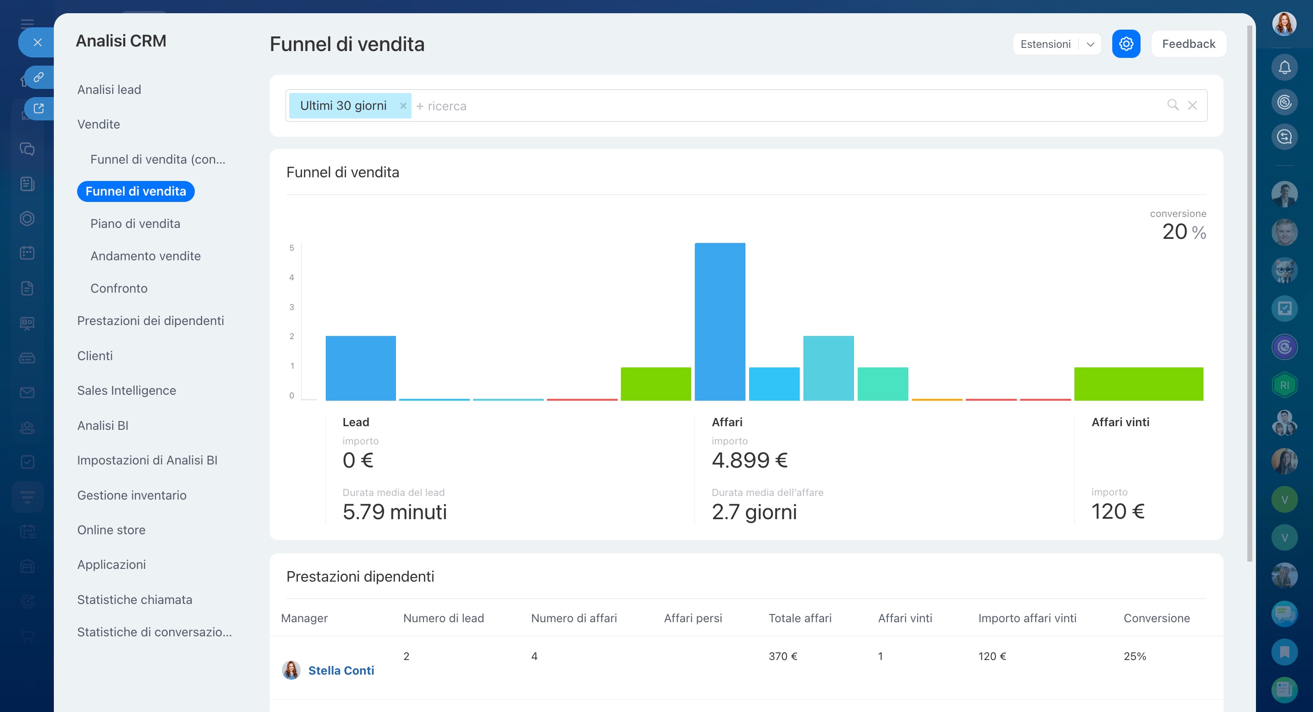Select Piano di vendita menu item
1313x712 pixels.
click(x=135, y=223)
